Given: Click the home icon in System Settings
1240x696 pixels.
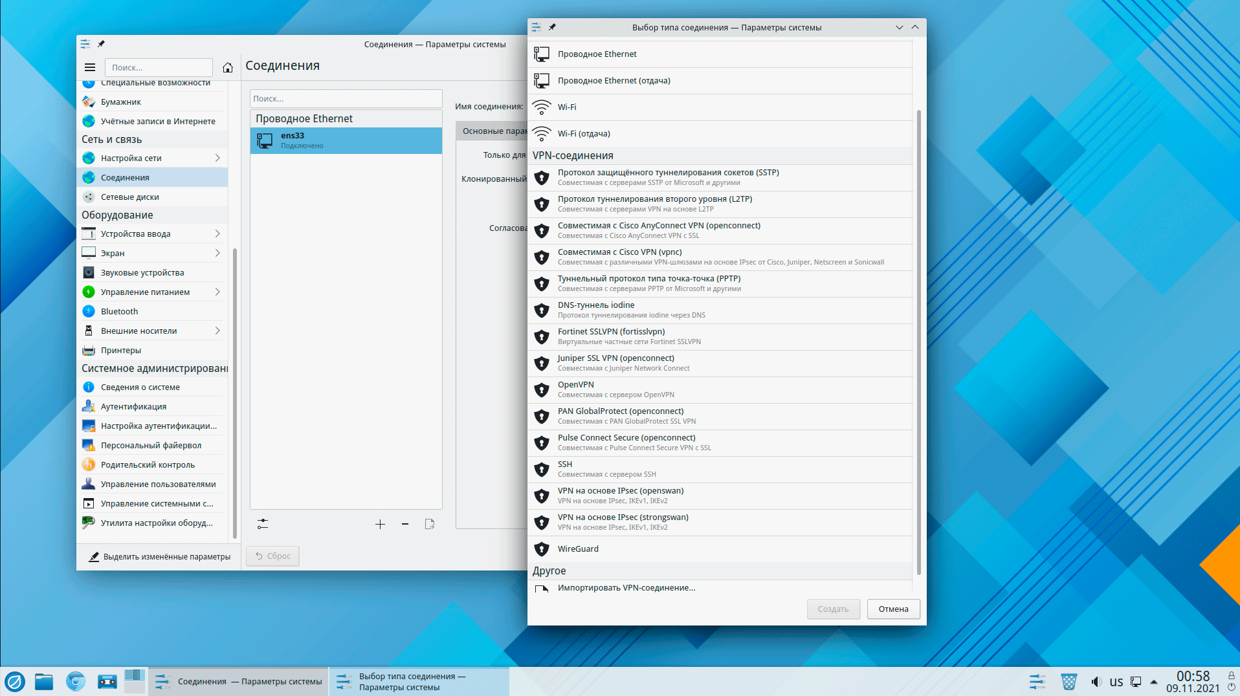Looking at the screenshot, I should point(228,67).
